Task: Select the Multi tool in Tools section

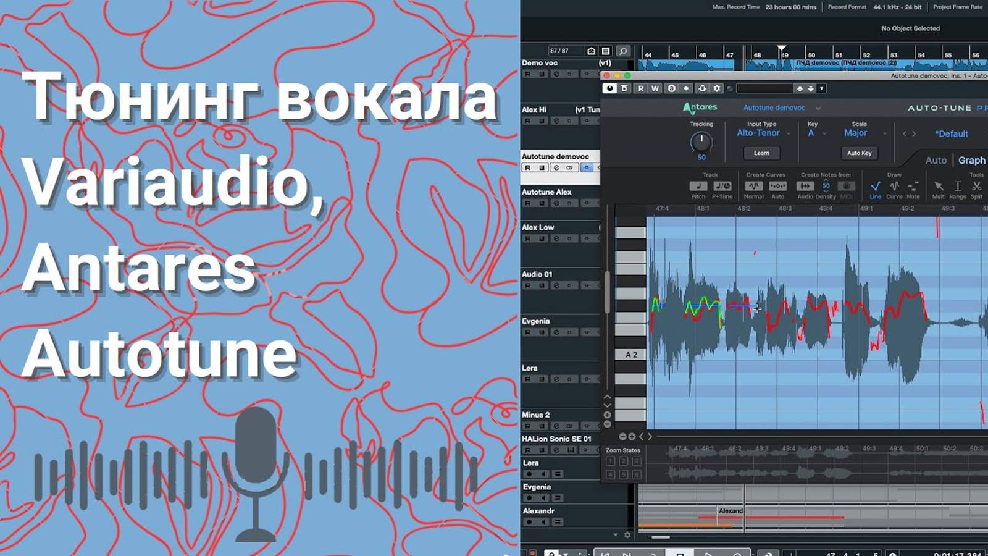Action: click(939, 186)
